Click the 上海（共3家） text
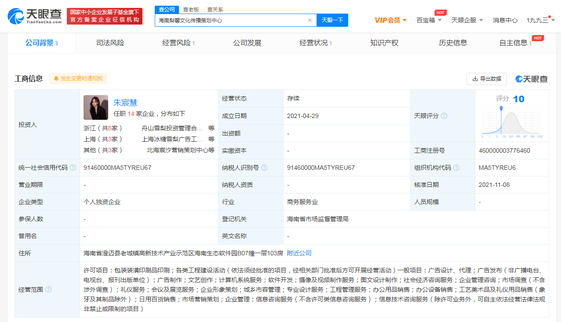The width and height of the screenshot is (561, 322). (103, 139)
